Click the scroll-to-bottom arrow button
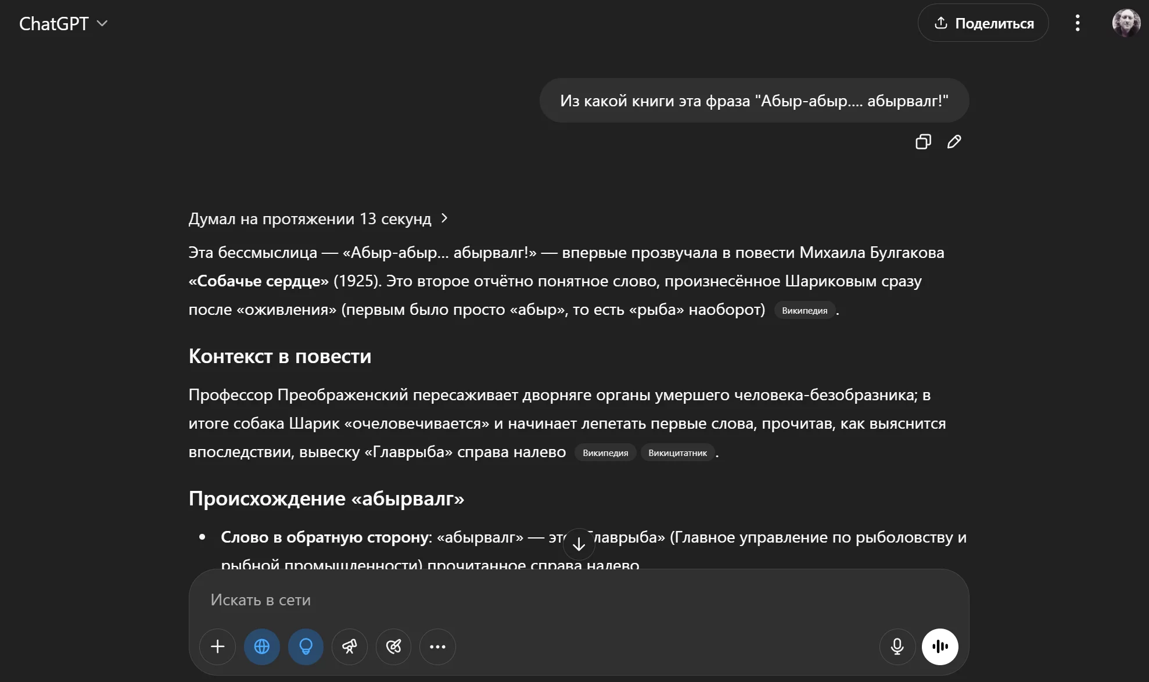Screen dimensions: 1149x682 pos(579,544)
